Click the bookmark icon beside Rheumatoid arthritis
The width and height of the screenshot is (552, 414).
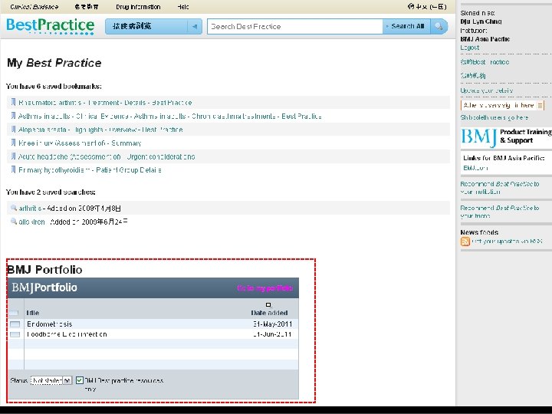click(x=13, y=103)
